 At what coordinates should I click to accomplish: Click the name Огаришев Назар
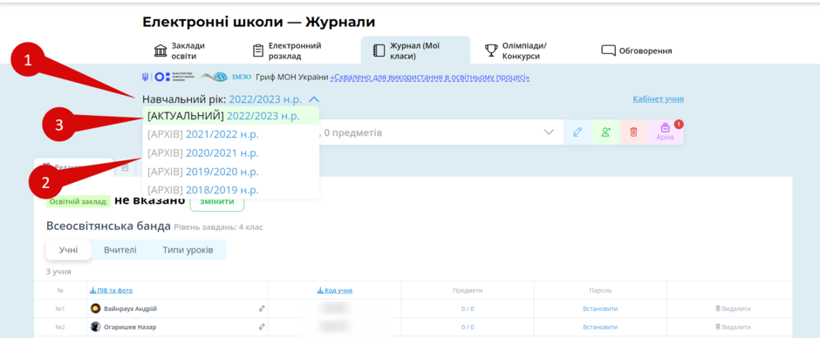(x=130, y=327)
